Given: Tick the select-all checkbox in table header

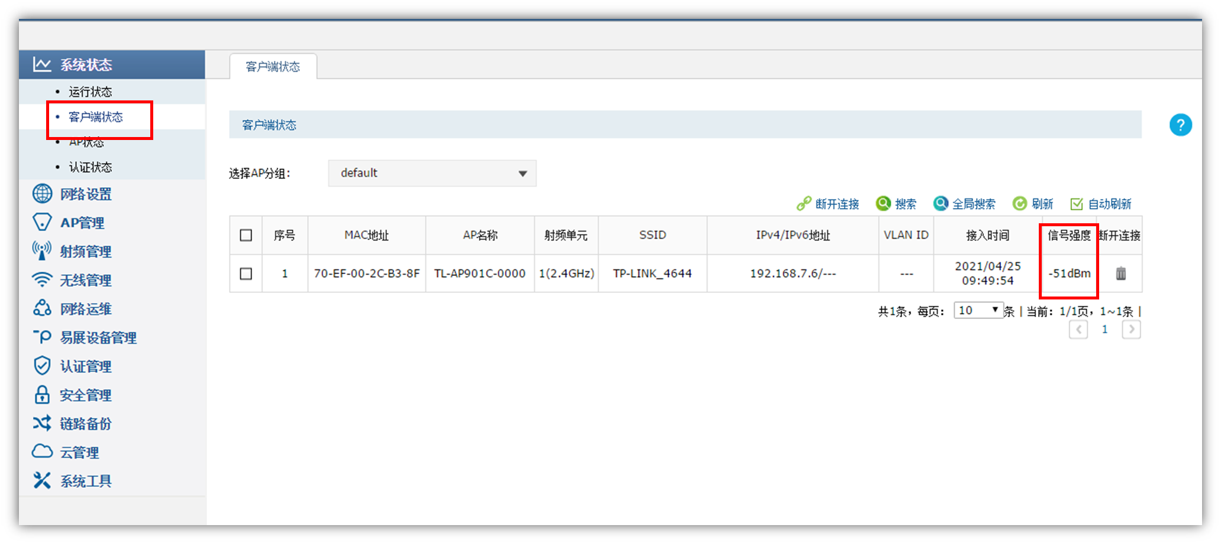Looking at the screenshot, I should tap(246, 236).
